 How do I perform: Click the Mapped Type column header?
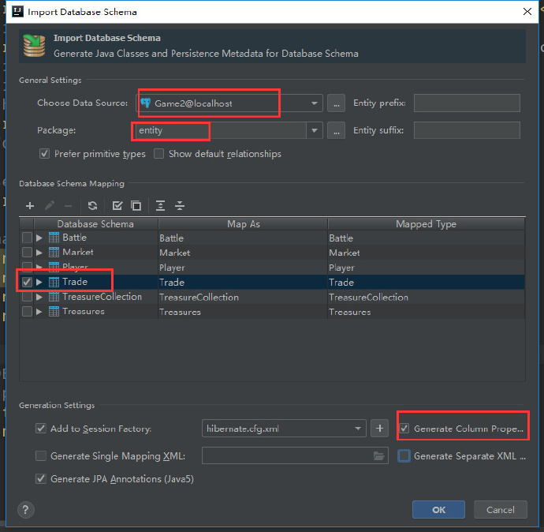pos(426,224)
